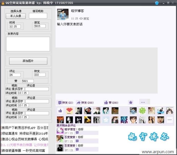Screen dimensions: 177x155
Task: Click the blue skin icon in title bar
Action: (157, 3)
